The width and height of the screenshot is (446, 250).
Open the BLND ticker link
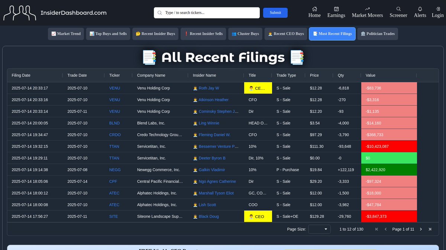115,123
